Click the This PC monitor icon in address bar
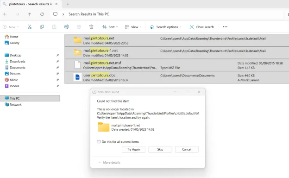The image size is (289, 178). [55, 14]
